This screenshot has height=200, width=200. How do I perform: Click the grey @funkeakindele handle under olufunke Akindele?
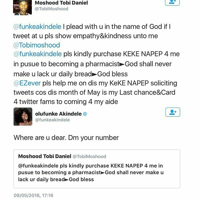52,120
